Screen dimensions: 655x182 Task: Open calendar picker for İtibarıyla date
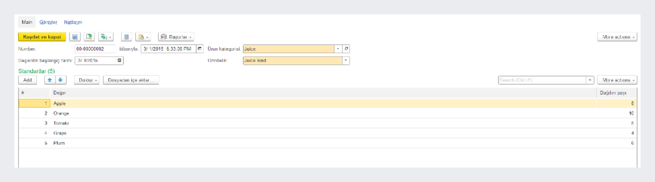coord(200,49)
